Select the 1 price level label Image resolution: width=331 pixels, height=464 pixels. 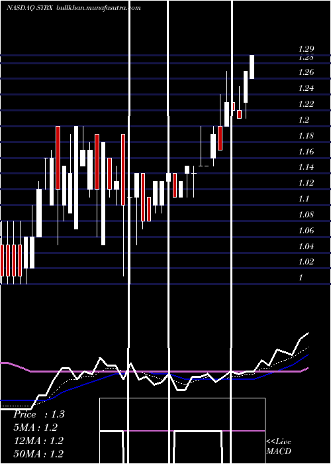coord(301,278)
